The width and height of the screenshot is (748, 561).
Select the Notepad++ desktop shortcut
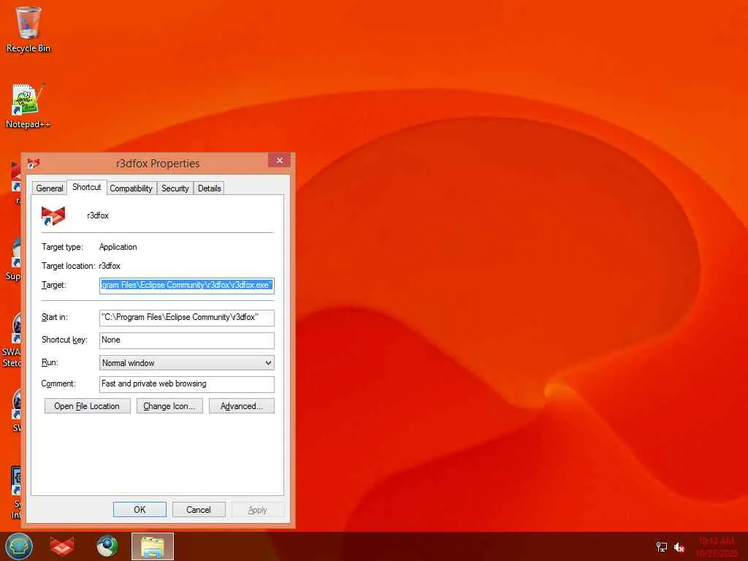coord(28,106)
